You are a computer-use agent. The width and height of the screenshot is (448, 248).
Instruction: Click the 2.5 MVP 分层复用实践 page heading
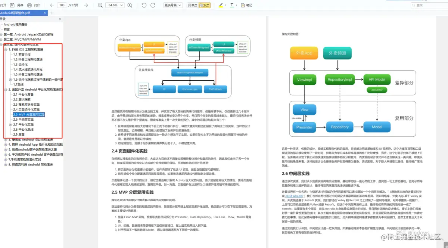(x=132, y=192)
